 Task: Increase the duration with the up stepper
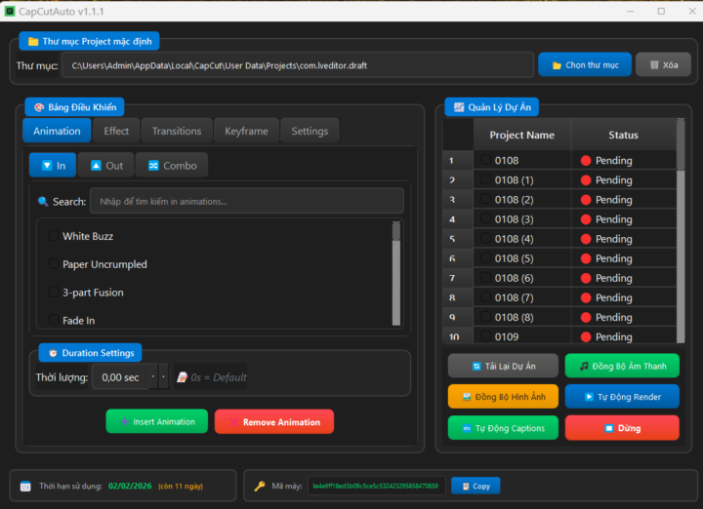click(x=153, y=377)
